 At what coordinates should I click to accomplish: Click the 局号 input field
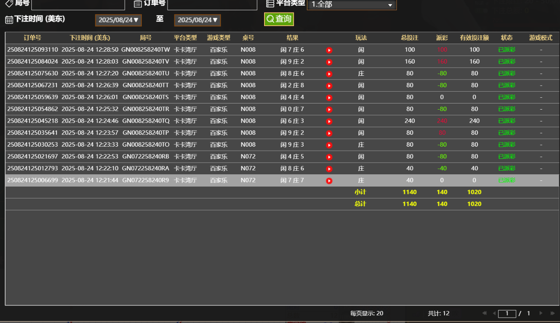tap(78, 4)
